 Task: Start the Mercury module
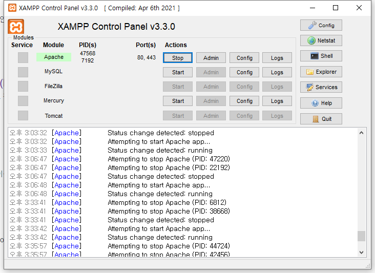click(x=178, y=101)
